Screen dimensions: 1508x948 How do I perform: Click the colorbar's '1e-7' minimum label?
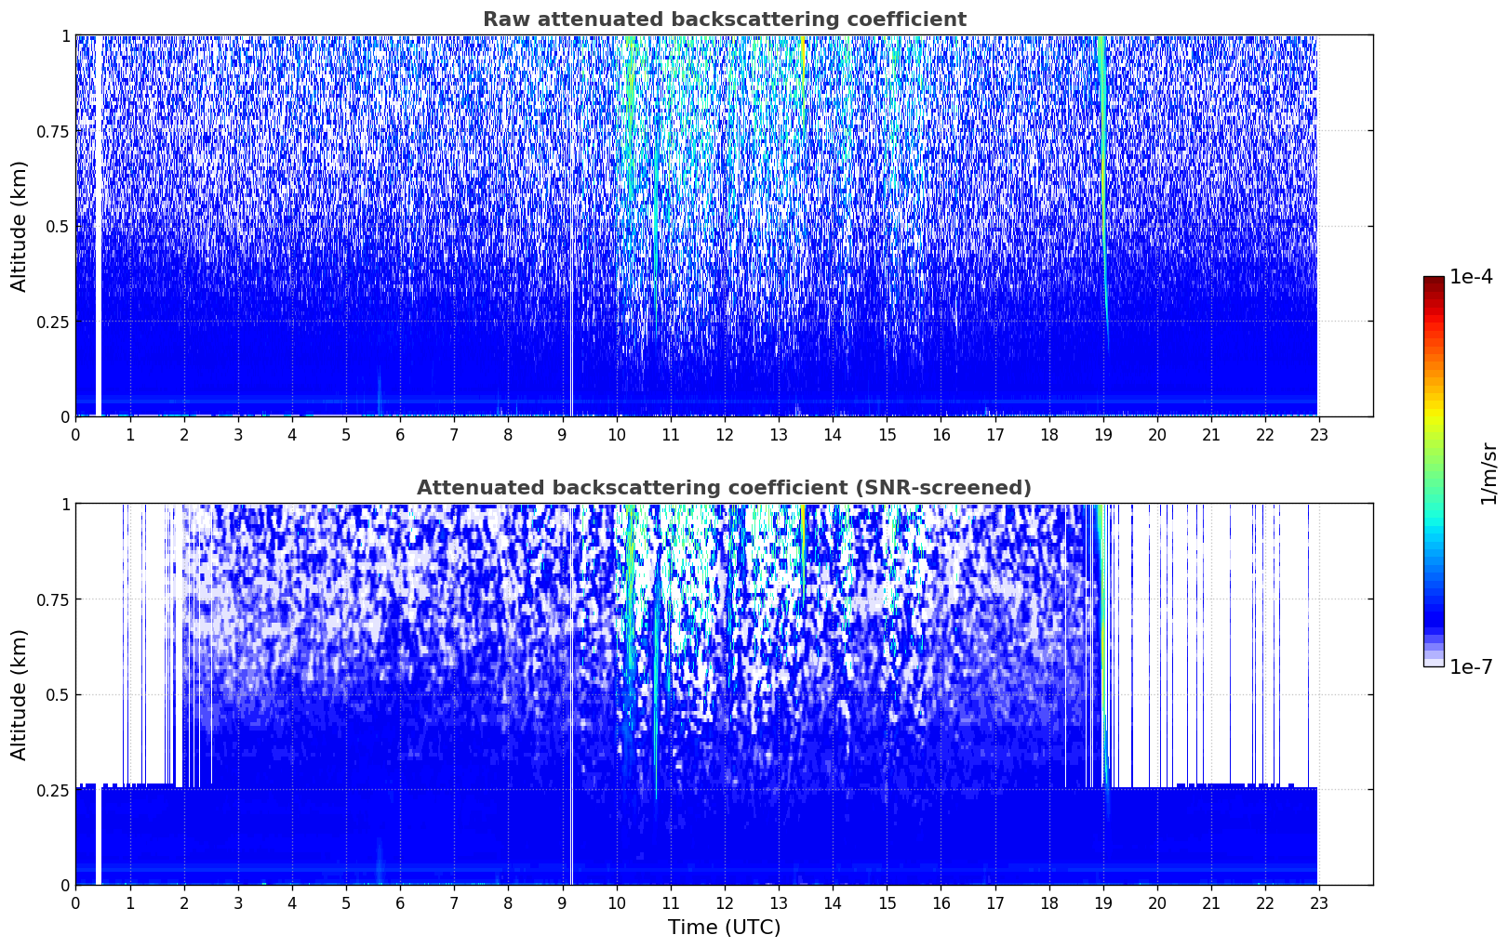(1472, 667)
